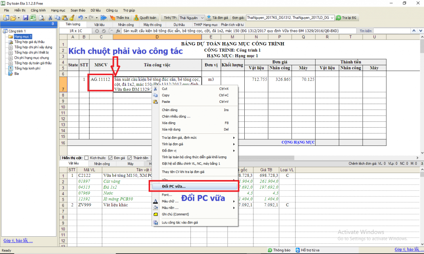This screenshot has height=254, width=424.
Task: Click the Undo arrow icon
Action: (x=80, y=18)
